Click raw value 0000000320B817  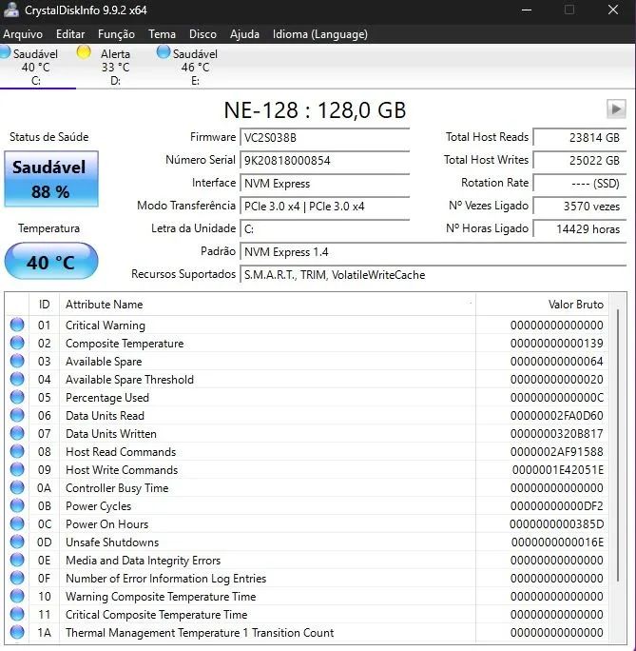click(556, 433)
